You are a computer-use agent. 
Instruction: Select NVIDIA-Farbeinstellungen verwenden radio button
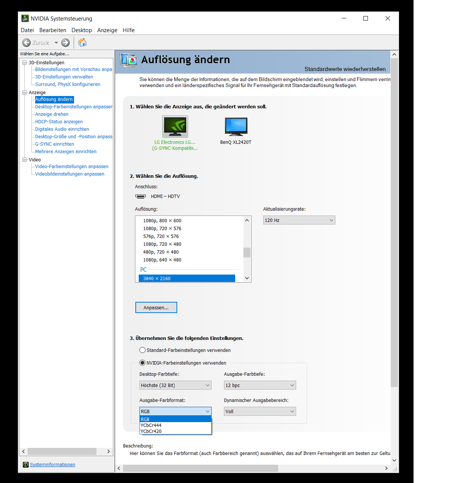click(x=142, y=363)
